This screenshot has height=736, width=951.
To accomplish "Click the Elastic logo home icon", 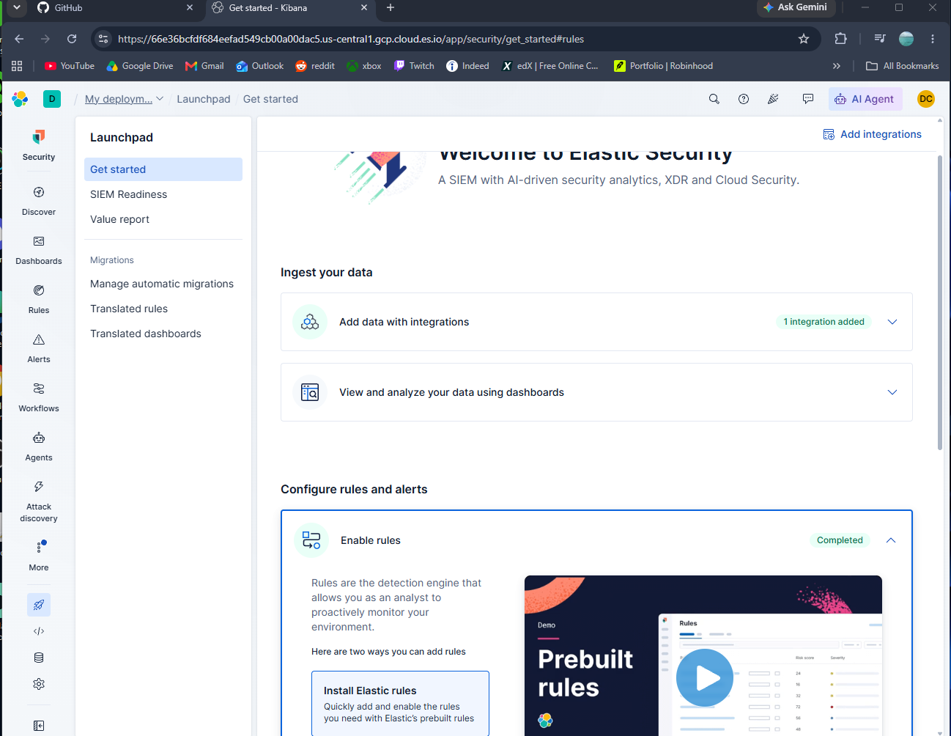I will 20,99.
